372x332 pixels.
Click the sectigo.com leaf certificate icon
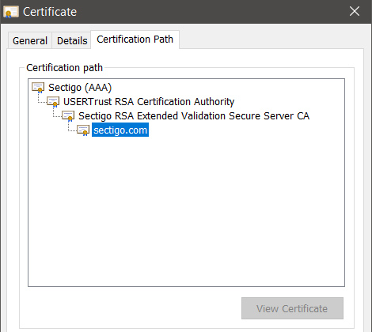[x=83, y=130]
